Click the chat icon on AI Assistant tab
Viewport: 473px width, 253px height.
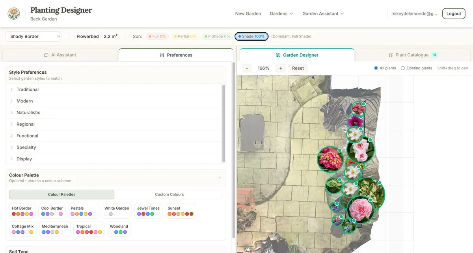[x=47, y=55]
